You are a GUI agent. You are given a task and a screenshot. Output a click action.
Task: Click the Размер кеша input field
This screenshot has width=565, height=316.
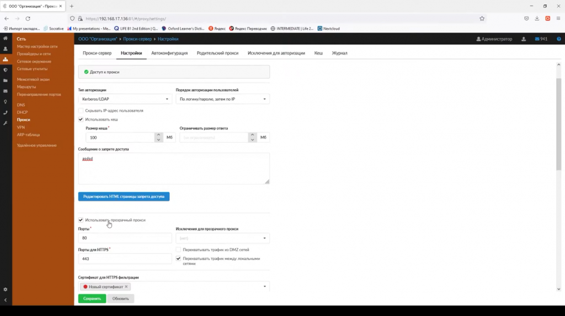tap(120, 137)
